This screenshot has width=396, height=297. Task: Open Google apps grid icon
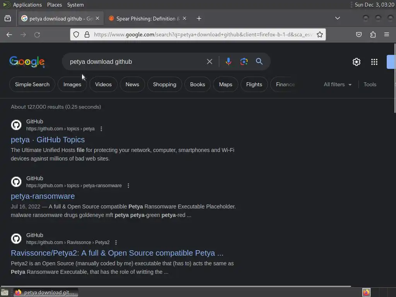374,62
